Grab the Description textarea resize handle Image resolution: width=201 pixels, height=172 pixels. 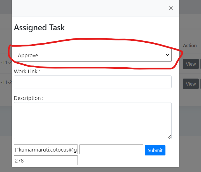click(x=169, y=137)
